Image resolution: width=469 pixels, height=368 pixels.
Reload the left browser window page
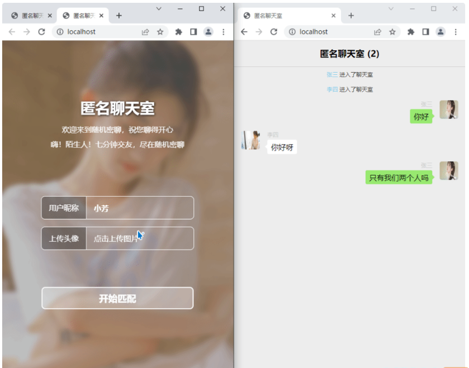click(x=41, y=32)
